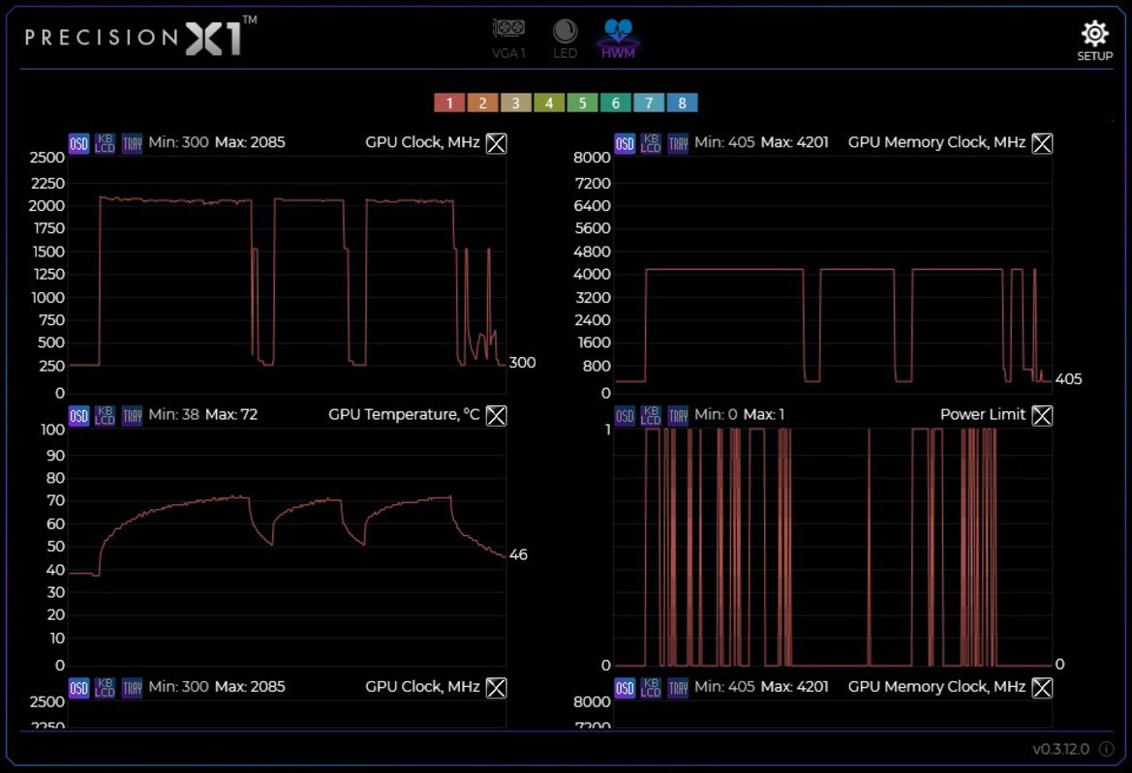1132x773 pixels.
Task: Toggle TRAY for top GPU Clock graph
Action: coord(132,143)
